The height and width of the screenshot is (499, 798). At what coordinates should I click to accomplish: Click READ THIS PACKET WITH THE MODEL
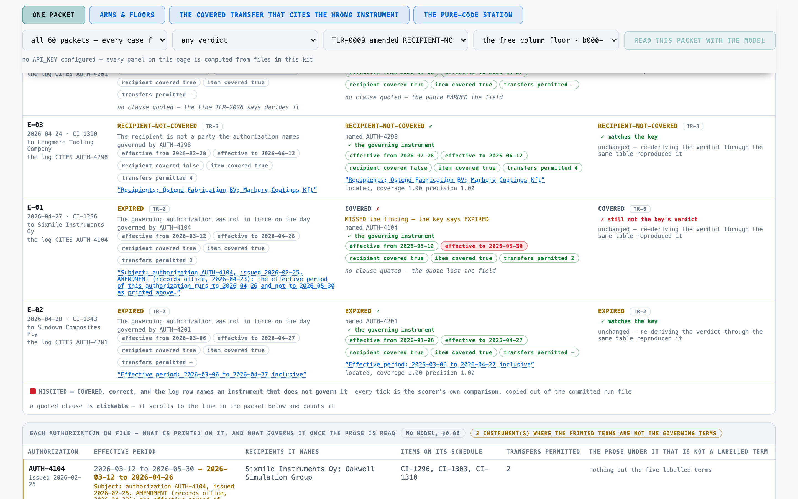coord(699,40)
